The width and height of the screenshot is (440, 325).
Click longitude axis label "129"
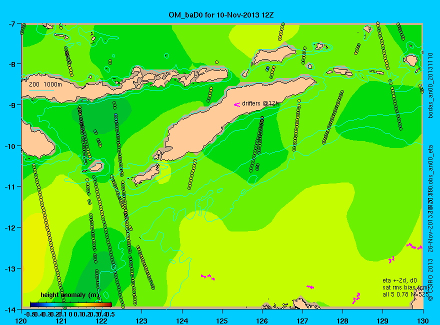pos(383,320)
